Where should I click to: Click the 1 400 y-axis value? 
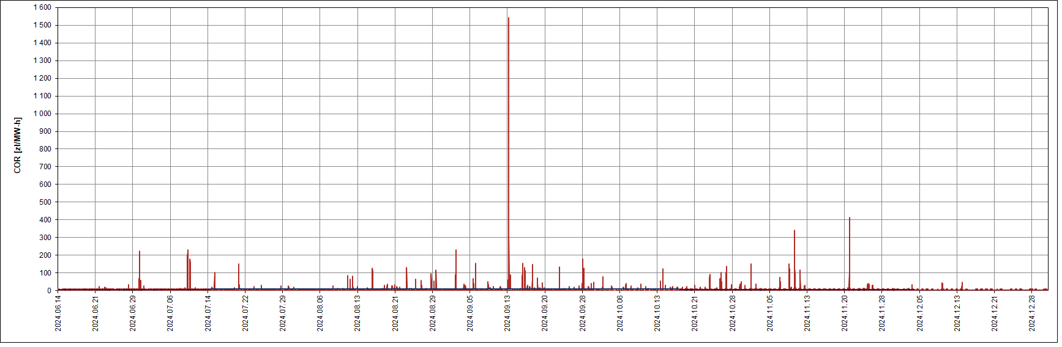pyautogui.click(x=42, y=43)
